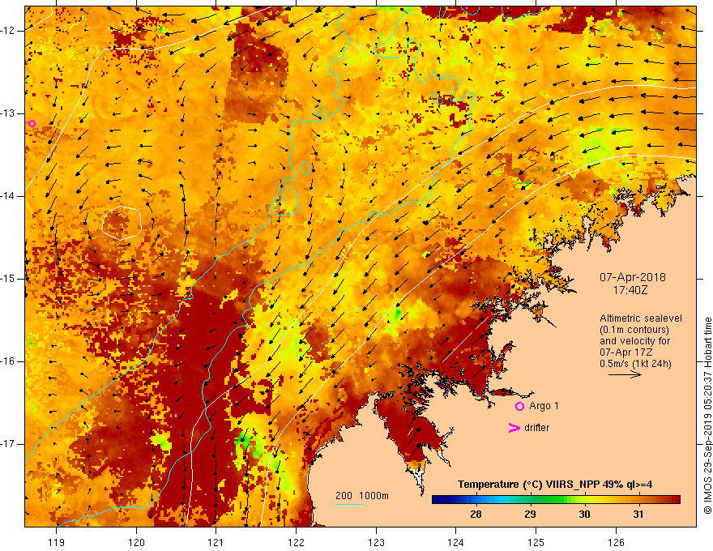Click the '30' colorbar tick label

coord(584,515)
